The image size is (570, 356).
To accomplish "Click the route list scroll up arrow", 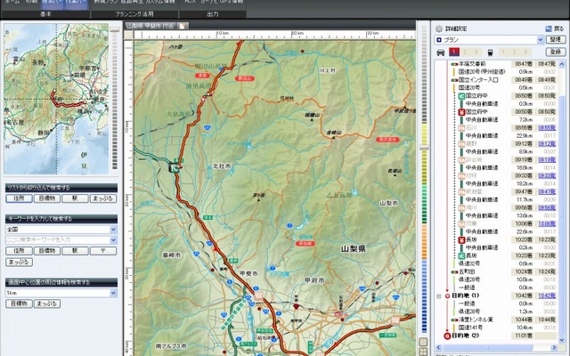I will coord(562,65).
